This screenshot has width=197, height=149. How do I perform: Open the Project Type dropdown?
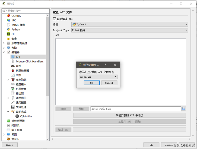pyautogui.click(x=129, y=30)
